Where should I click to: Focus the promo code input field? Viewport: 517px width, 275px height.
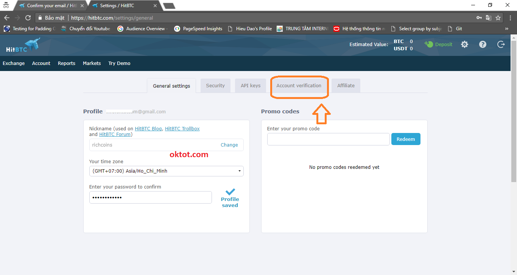(328, 139)
